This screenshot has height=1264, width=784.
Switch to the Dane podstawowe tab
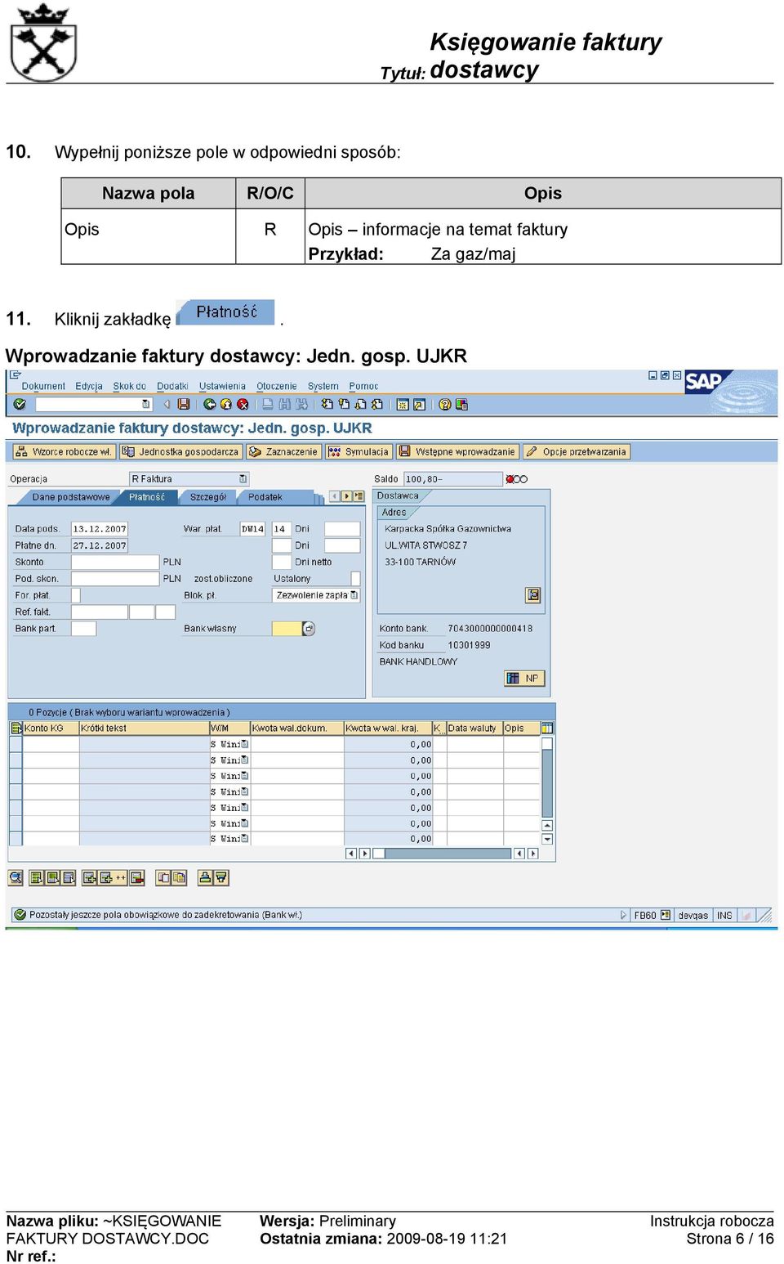[x=70, y=496]
